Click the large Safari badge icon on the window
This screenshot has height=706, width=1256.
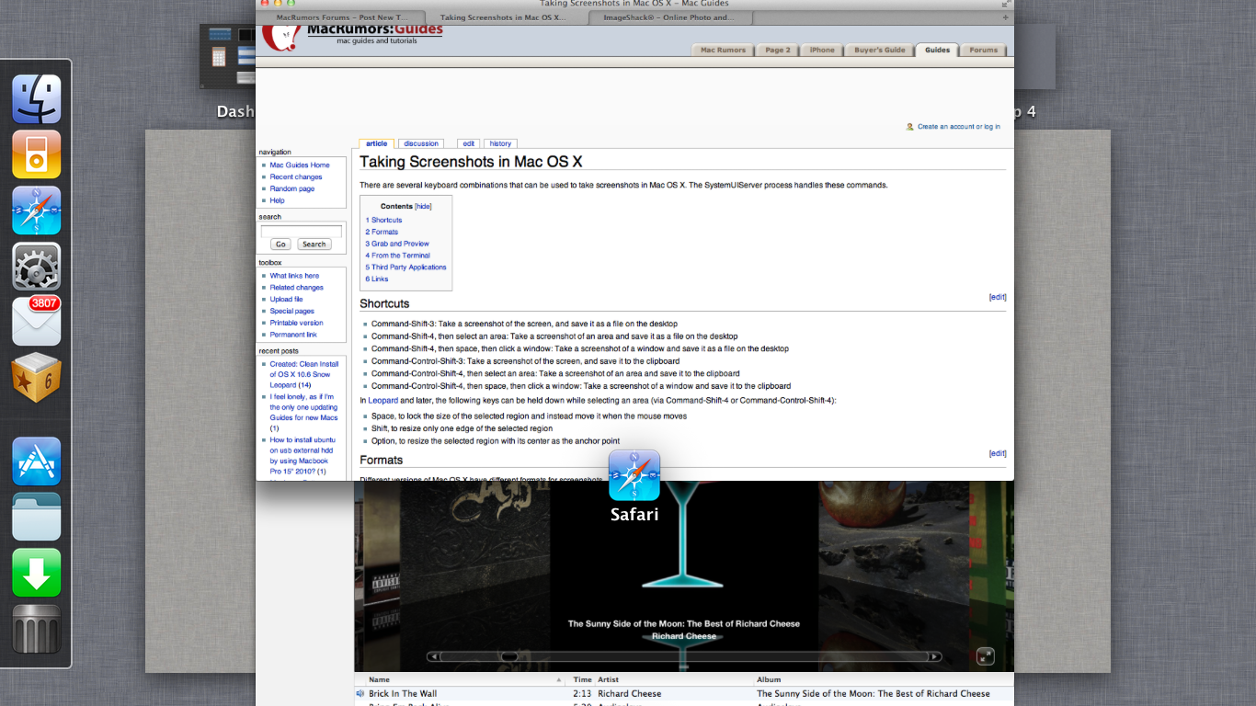coord(634,475)
